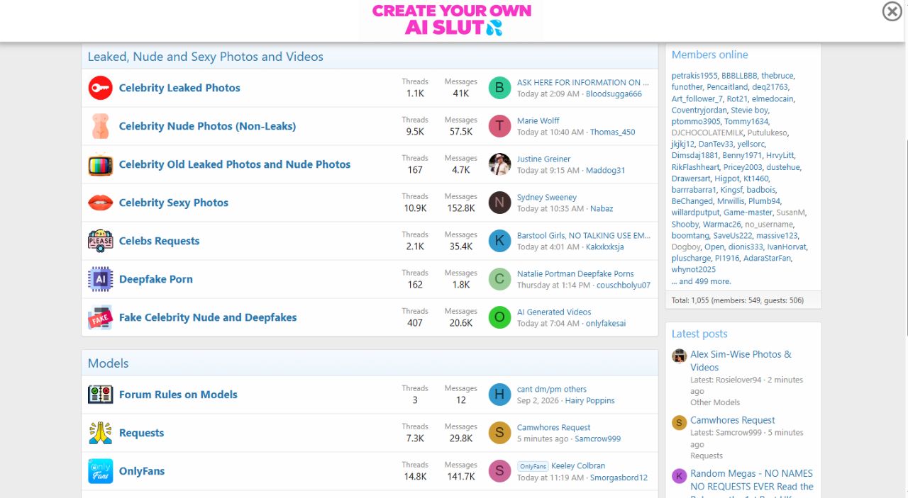908x498 pixels.
Task: Click the small gold S avatar in Latest posts
Action: pyautogui.click(x=679, y=423)
